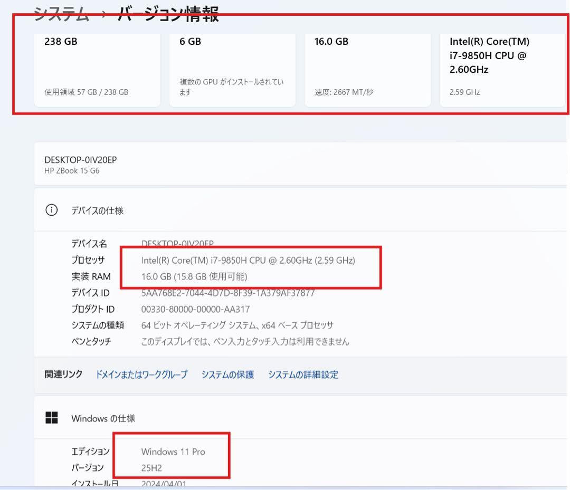The image size is (570, 490).
Task: Open the システムの詳細設定 link
Action: click(x=303, y=374)
